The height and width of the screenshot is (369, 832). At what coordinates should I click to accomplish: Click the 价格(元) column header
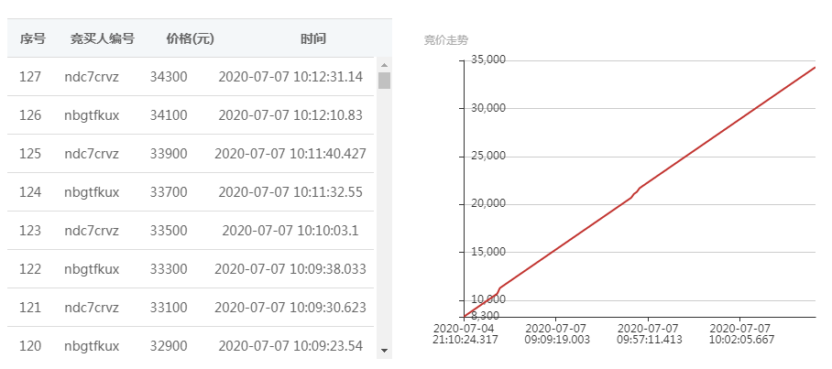191,38
